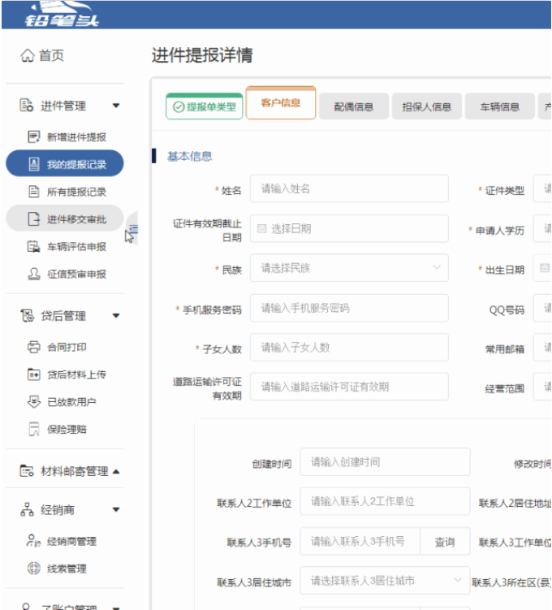Screen dimensions: 552x610
Task: Switch to the 配偶信息 tab
Action: coord(354,106)
